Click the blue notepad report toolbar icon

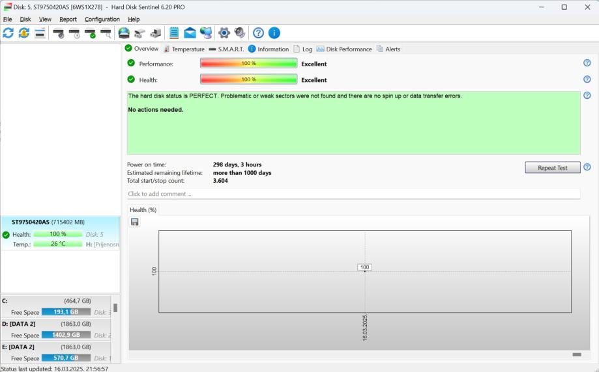coord(174,33)
